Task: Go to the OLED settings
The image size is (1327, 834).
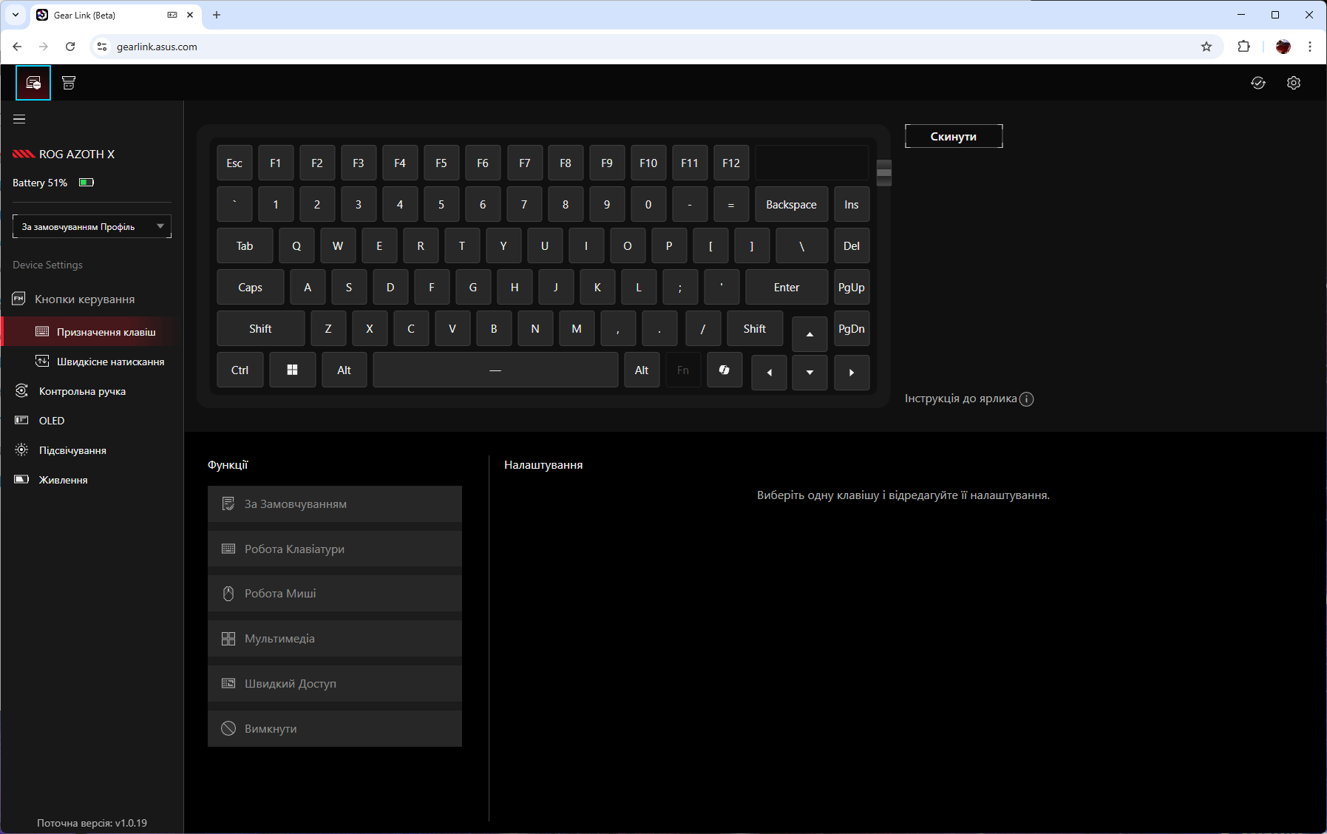Action: coord(52,421)
